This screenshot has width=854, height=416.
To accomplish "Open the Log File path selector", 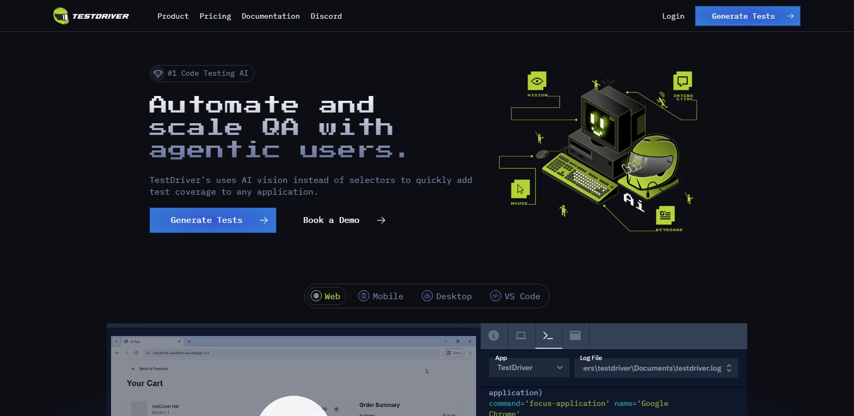I will [656, 368].
